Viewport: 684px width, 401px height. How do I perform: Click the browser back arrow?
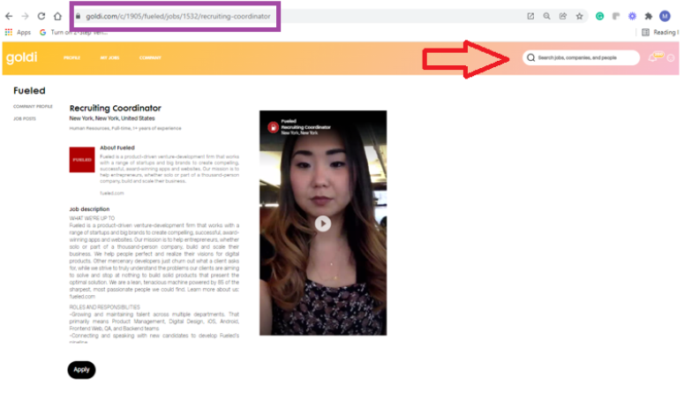point(9,16)
